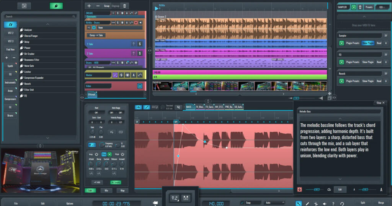Add a new track with the plus button
The height and width of the screenshot is (206, 392).
(x=89, y=6)
